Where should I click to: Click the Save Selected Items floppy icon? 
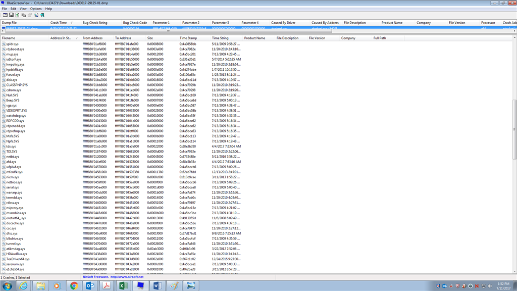click(x=11, y=15)
